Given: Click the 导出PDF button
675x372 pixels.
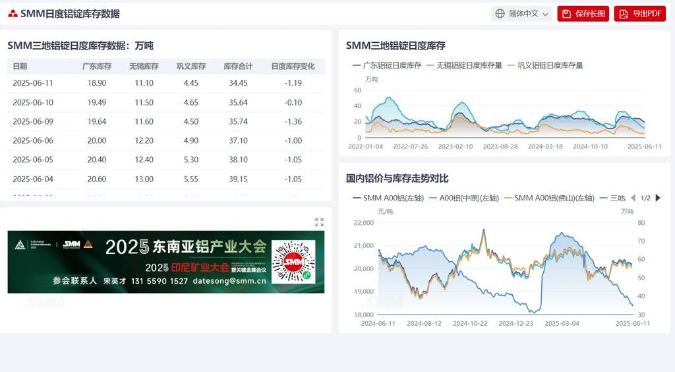Looking at the screenshot, I should coord(639,14).
